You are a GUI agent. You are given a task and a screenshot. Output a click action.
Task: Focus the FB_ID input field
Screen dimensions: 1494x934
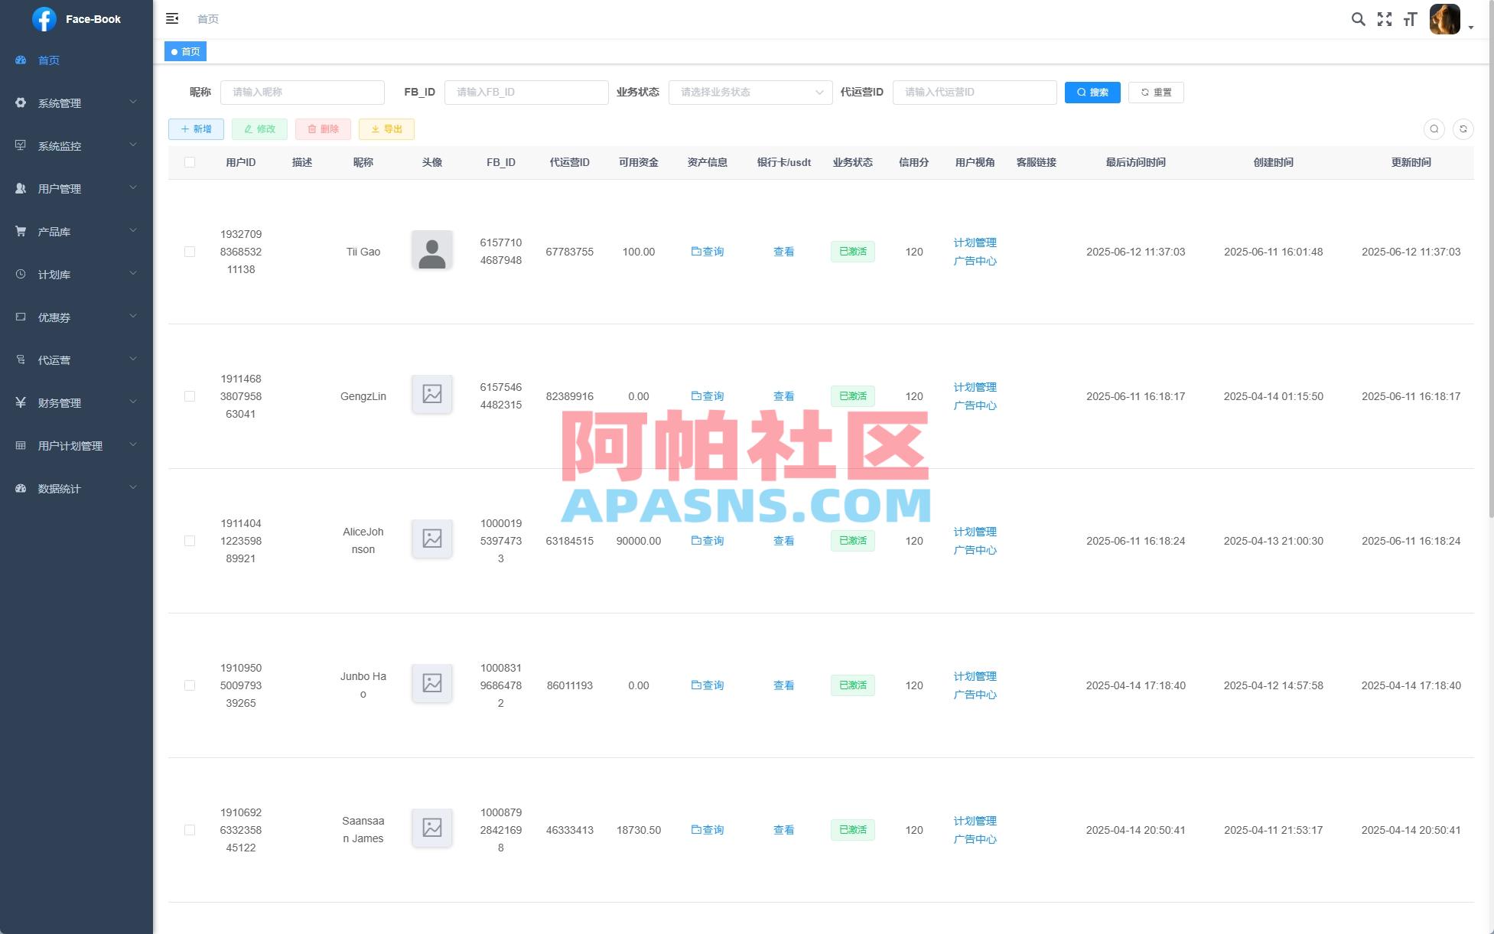point(526,93)
